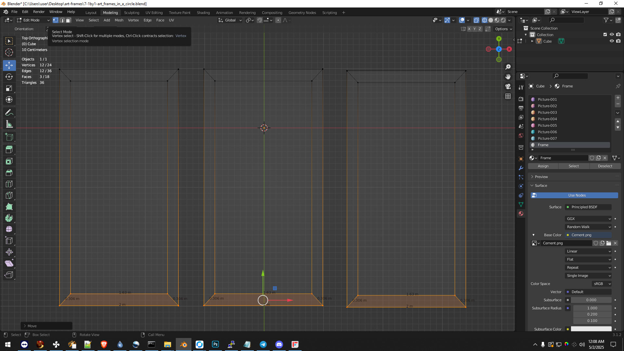This screenshot has width=624, height=351.
Task: Select the Shear tool
Action: [x=9, y=264]
